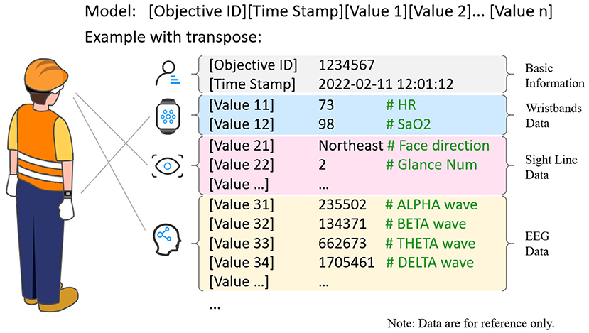Viewport: 589px width, 333px height.
Task: Click the EEG Data side label
Action: [537, 244]
